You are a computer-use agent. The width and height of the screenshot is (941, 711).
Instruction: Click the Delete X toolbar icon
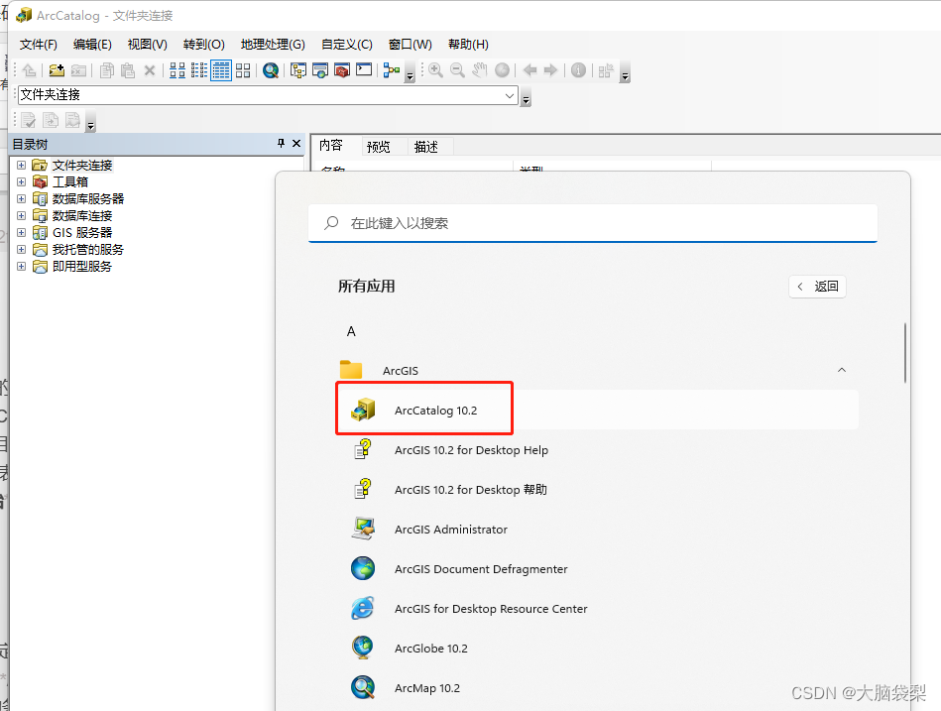(x=150, y=70)
